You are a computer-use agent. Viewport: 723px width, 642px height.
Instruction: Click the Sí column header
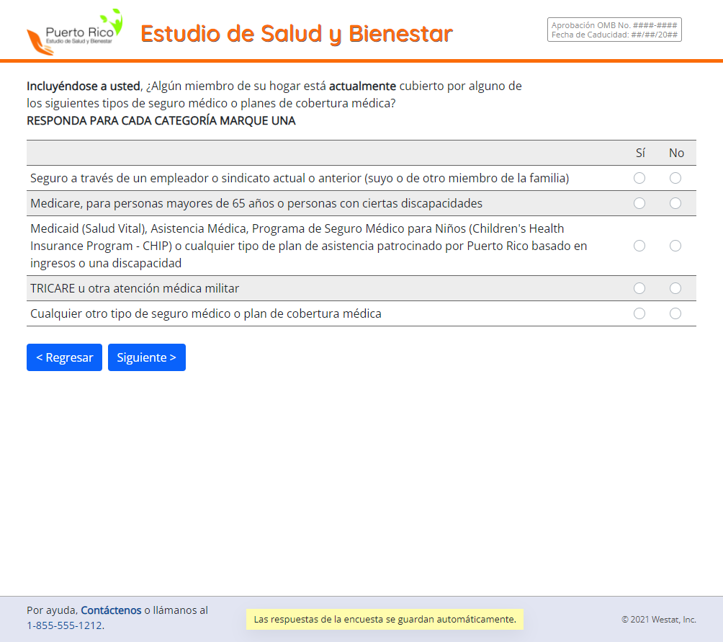[640, 153]
